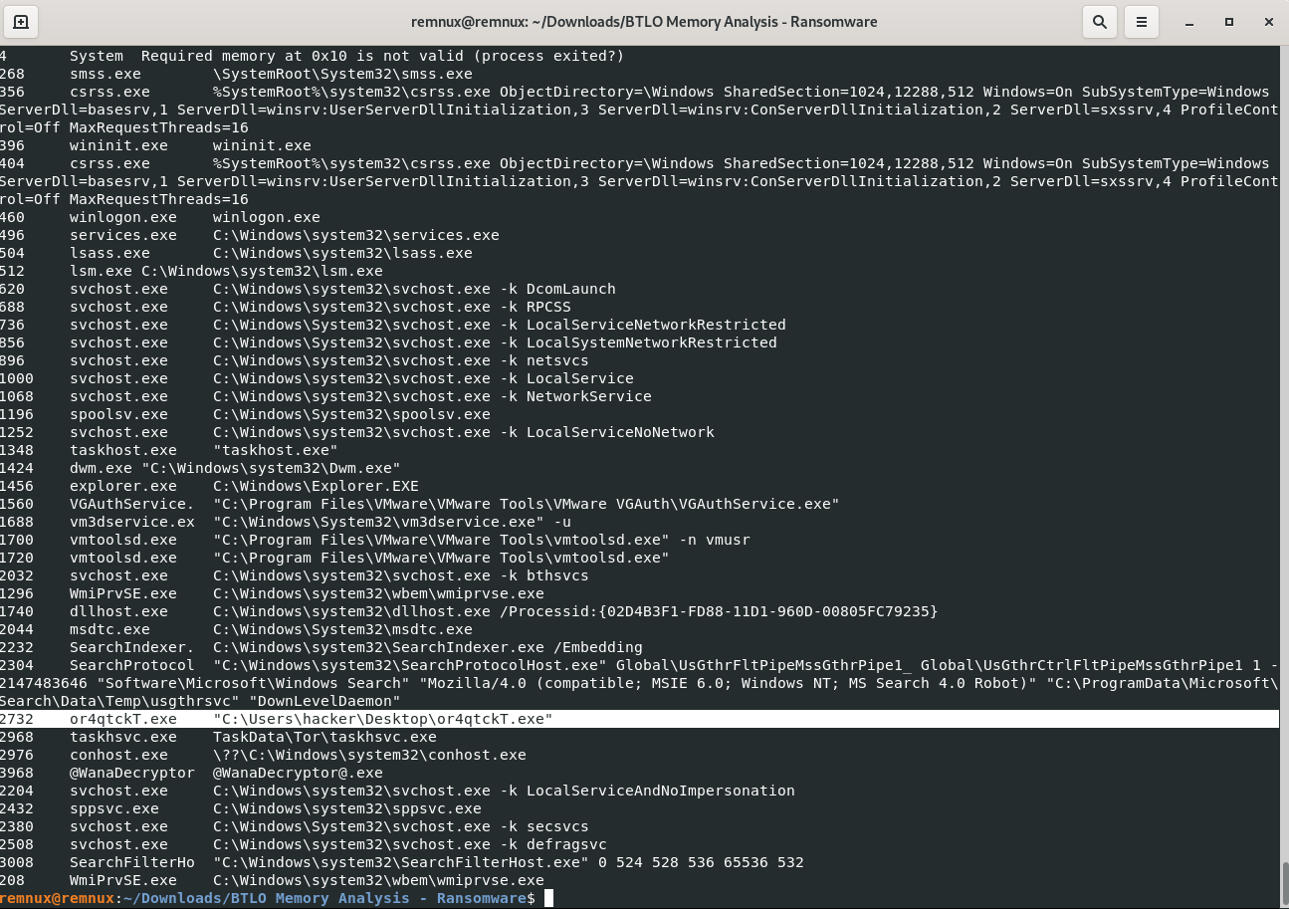Click svchost line with DcomLaunch
The width and height of the screenshot is (1289, 909).
click(308, 289)
